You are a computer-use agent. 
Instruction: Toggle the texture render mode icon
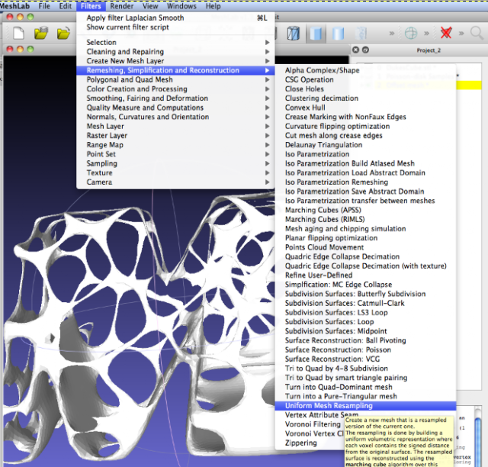(x=361, y=33)
